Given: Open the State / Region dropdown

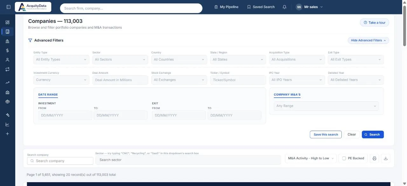Looking at the screenshot, I should [238, 59].
